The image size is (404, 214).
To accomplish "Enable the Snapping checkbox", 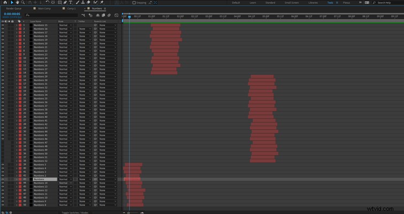I will tap(134, 3).
